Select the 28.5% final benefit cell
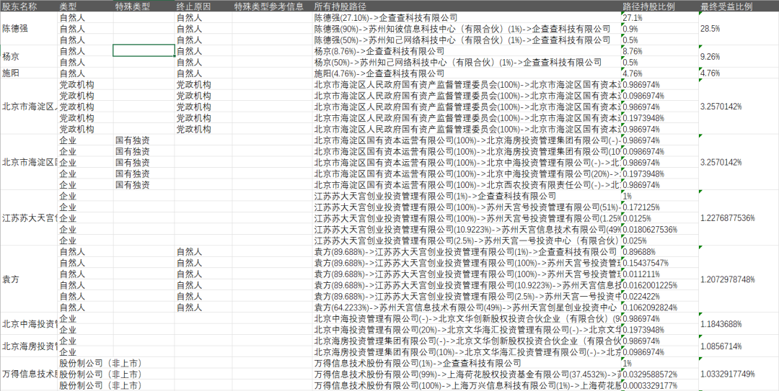 point(739,29)
